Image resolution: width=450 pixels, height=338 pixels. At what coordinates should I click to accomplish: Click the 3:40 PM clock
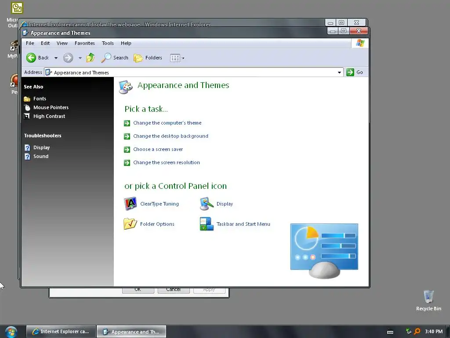[x=434, y=331]
